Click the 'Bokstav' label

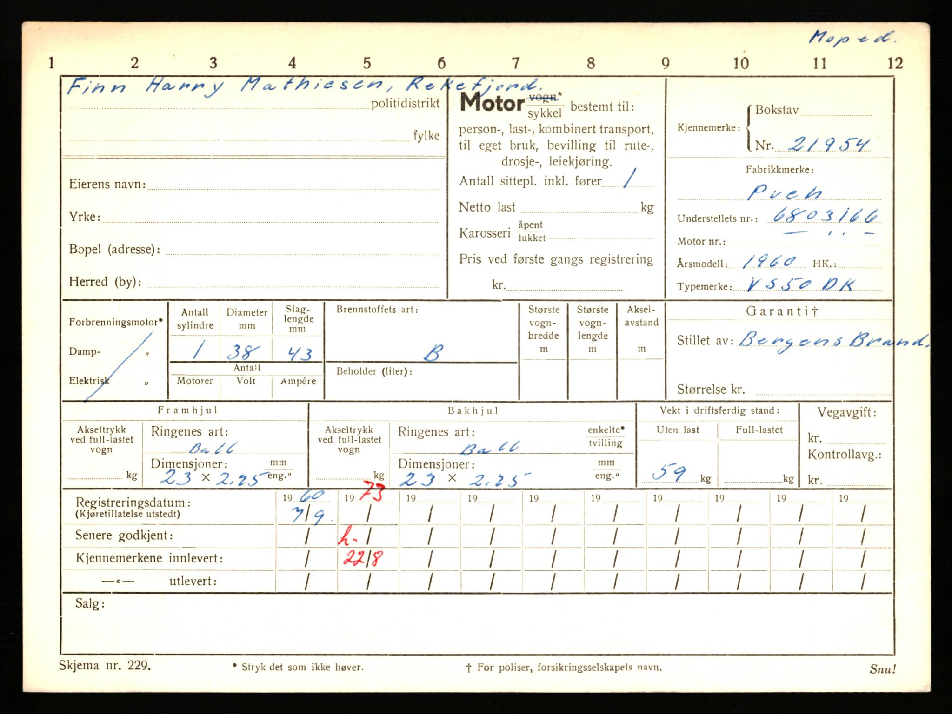pyautogui.click(x=777, y=110)
